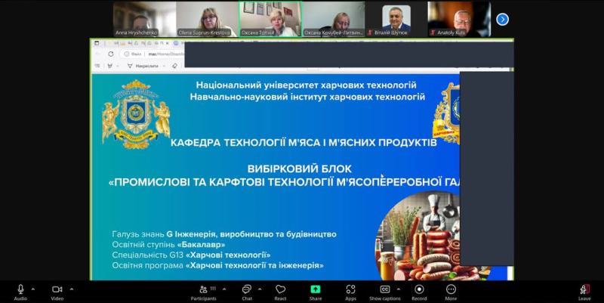Click 'Навчально-науковий інститут харчових технологій' line
The image size is (604, 303).
click(x=307, y=97)
